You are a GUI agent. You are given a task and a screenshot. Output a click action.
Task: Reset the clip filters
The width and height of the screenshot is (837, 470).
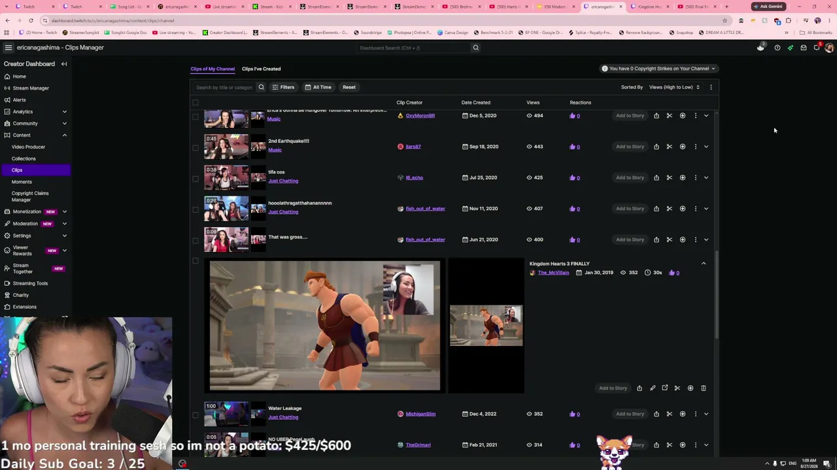click(349, 87)
